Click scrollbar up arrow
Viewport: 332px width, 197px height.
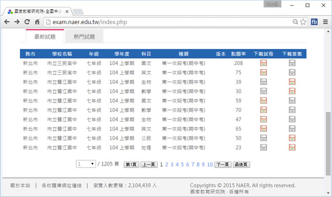(328, 32)
